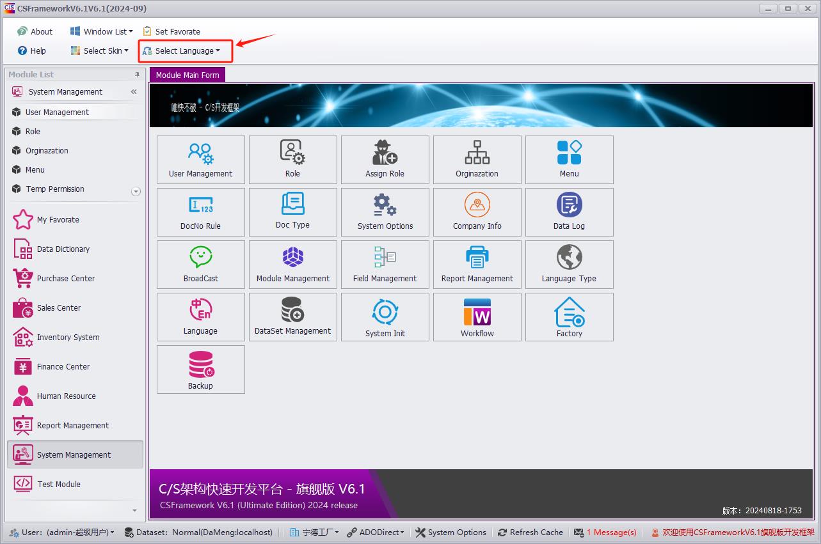
Task: Open the Purchase Center module group
Action: pos(65,279)
